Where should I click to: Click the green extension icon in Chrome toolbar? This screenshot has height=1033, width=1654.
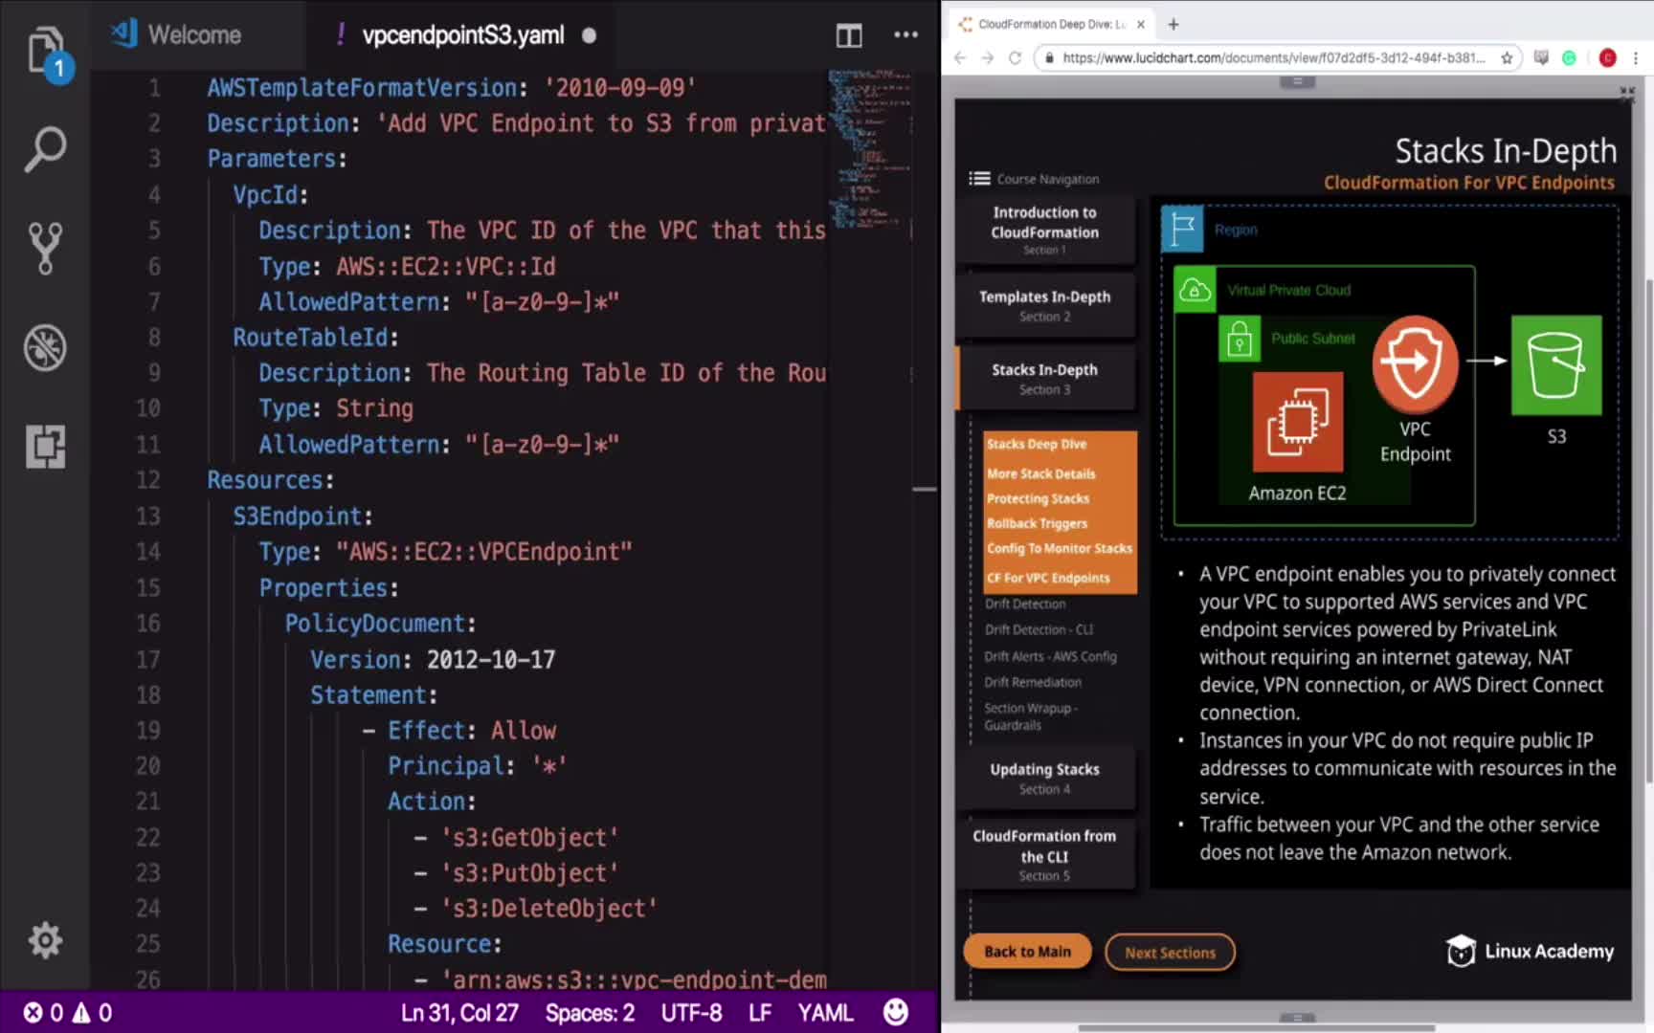[1569, 58]
